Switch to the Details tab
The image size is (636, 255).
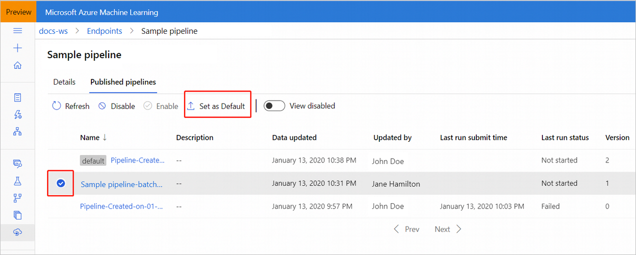[65, 82]
